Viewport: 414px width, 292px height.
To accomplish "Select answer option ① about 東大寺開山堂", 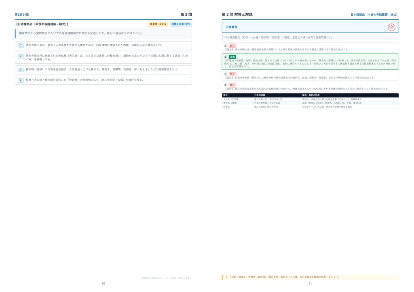I will tap(103, 46).
